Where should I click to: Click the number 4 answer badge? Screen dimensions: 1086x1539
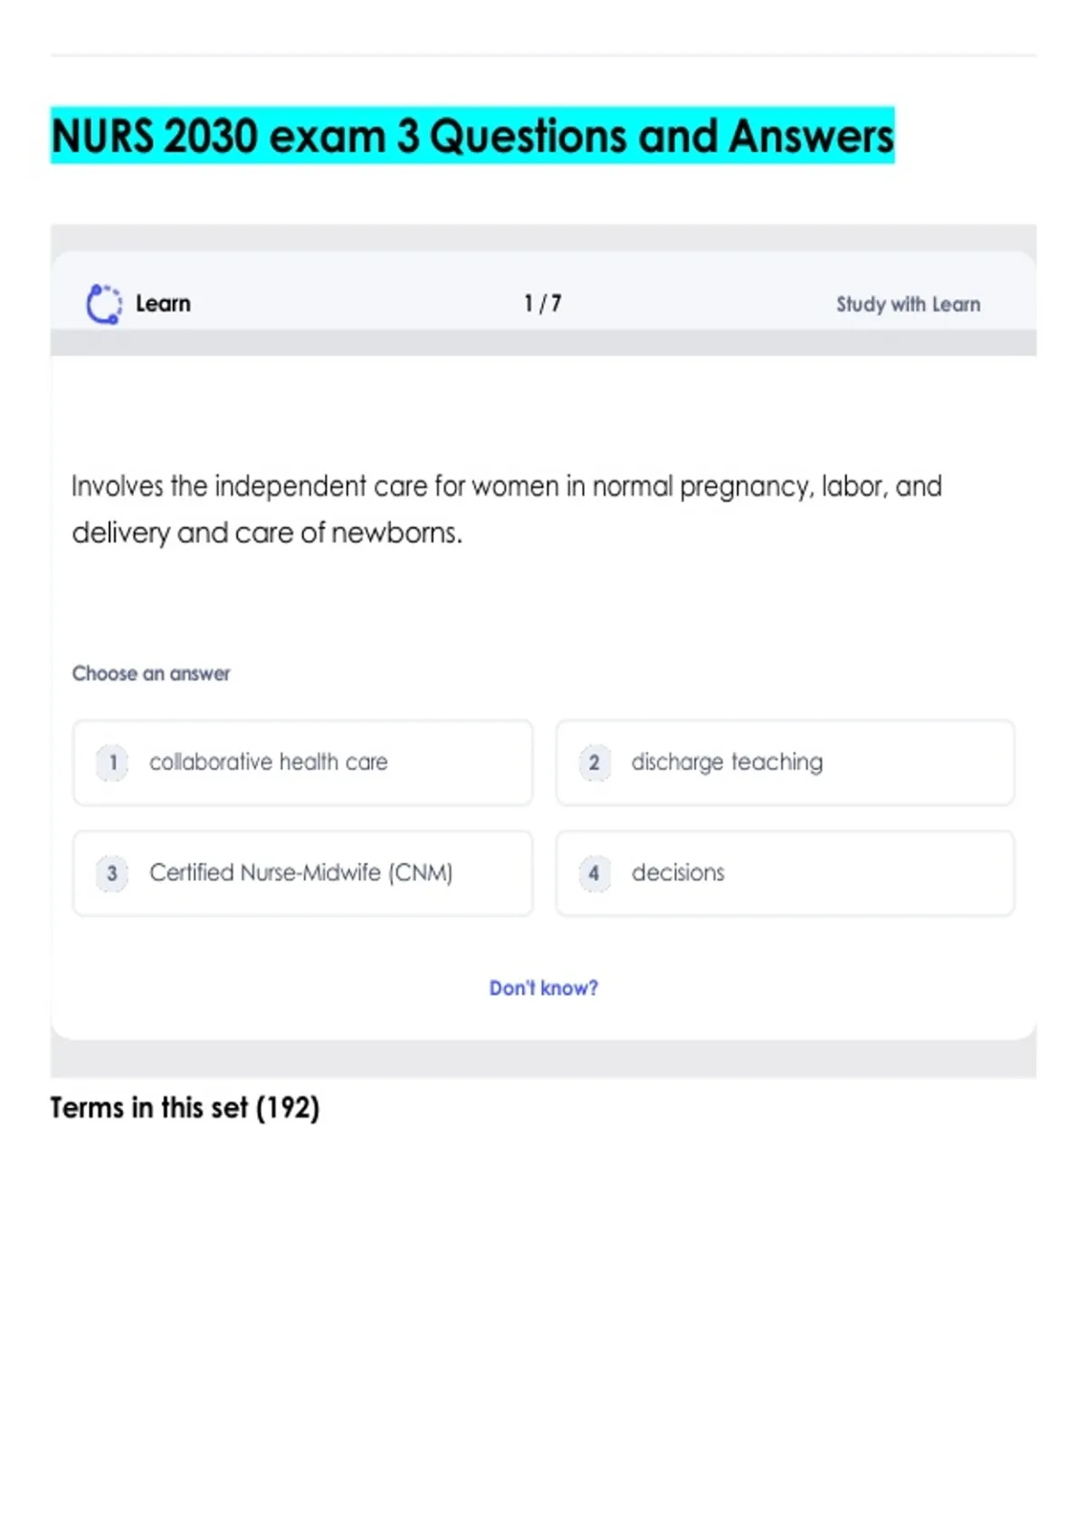595,873
